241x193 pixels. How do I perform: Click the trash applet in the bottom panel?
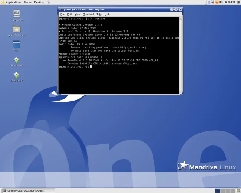238,190
